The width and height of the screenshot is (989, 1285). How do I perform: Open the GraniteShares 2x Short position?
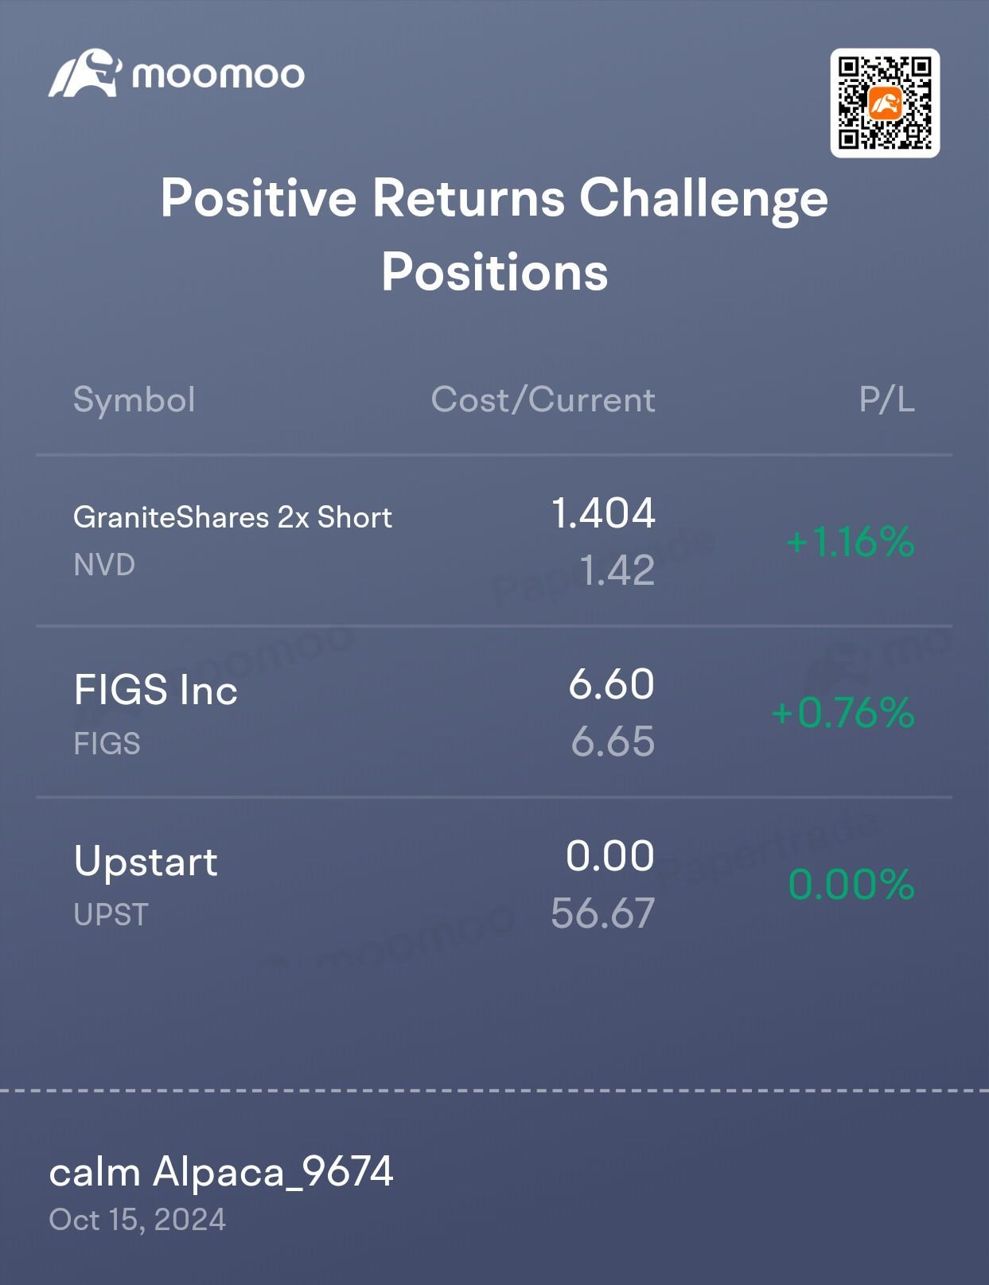click(x=494, y=541)
